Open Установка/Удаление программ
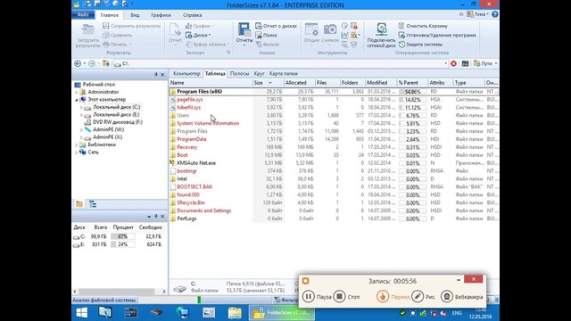Image resolution: width=571 pixels, height=321 pixels. (x=437, y=35)
